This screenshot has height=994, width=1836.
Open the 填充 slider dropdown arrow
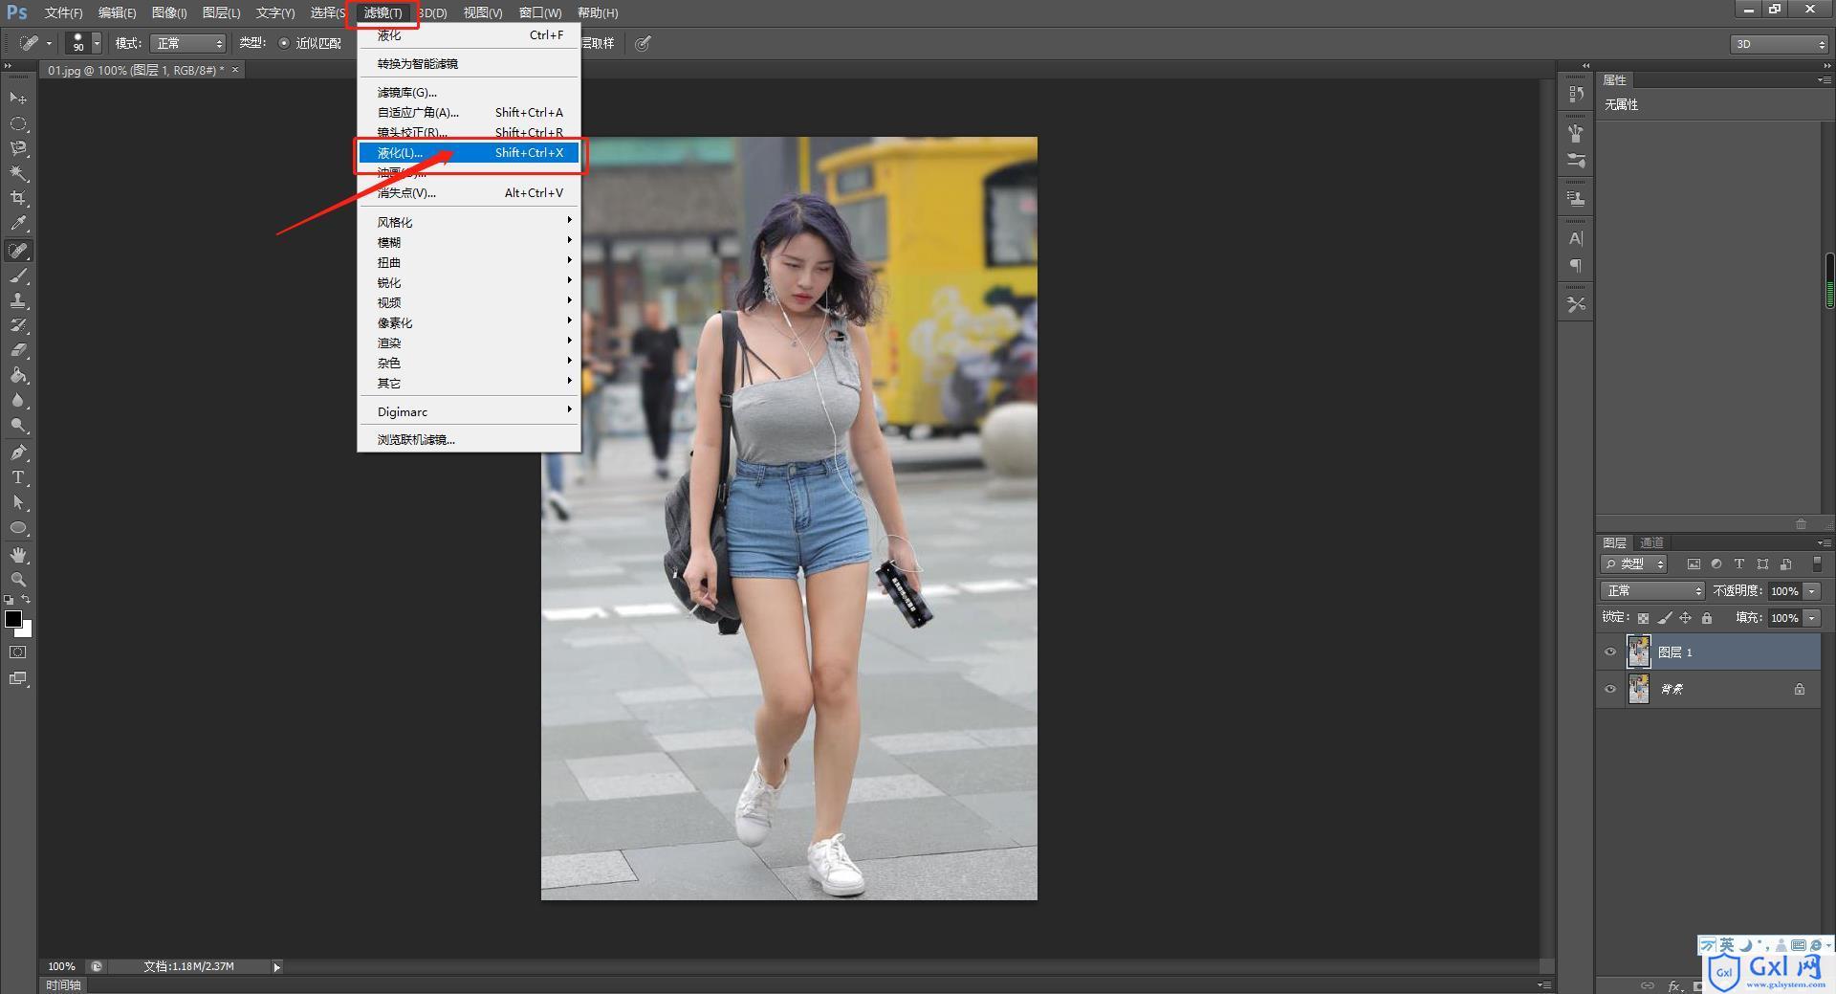1812,618
